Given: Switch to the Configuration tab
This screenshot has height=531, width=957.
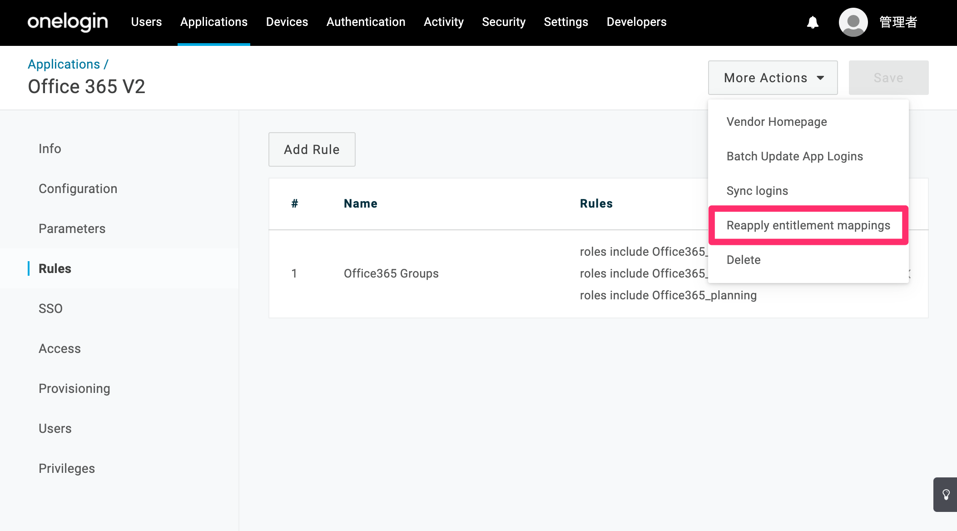Looking at the screenshot, I should pyautogui.click(x=78, y=189).
